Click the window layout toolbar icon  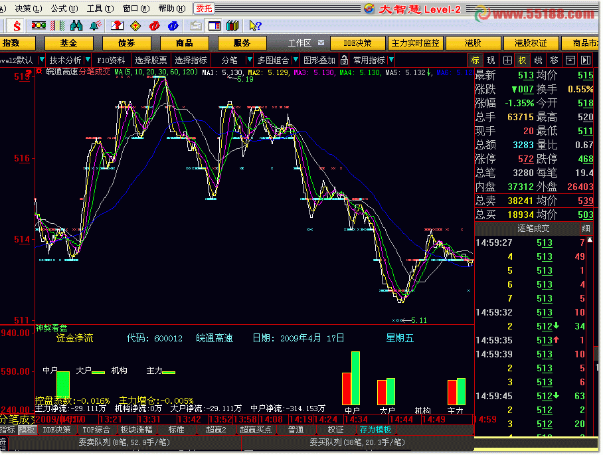[215, 26]
